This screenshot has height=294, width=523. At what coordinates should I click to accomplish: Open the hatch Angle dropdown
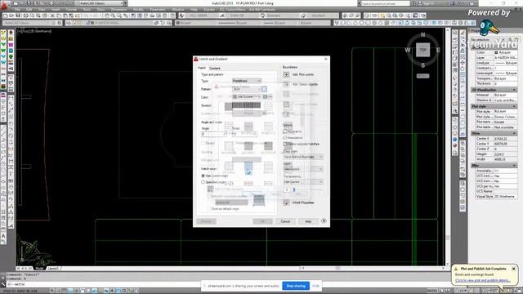coord(214,134)
